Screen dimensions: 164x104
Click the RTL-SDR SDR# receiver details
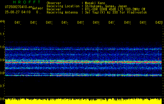(115, 9)
